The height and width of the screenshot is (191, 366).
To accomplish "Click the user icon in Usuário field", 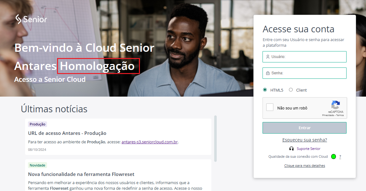I will point(268,57).
